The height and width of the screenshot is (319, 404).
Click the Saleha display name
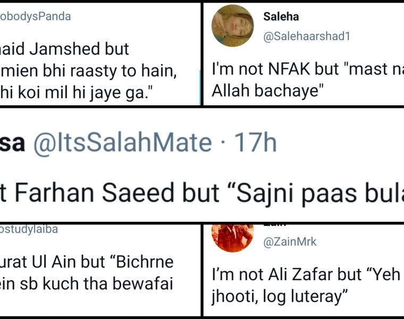pos(281,16)
